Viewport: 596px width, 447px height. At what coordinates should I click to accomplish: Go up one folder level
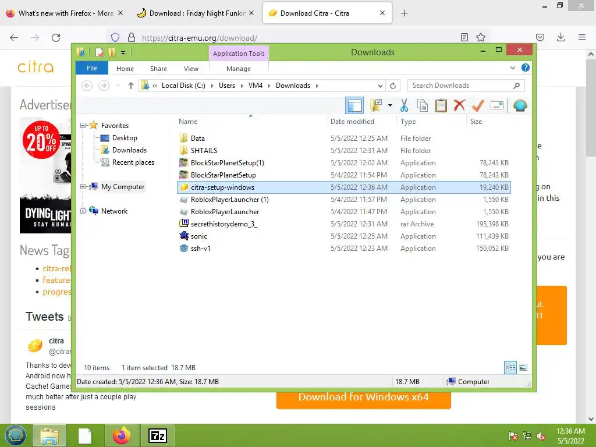(x=131, y=86)
